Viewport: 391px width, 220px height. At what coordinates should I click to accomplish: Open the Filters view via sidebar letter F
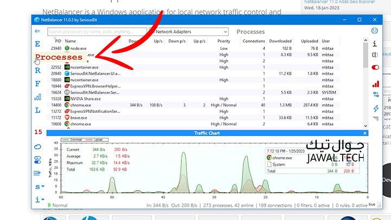(37, 84)
